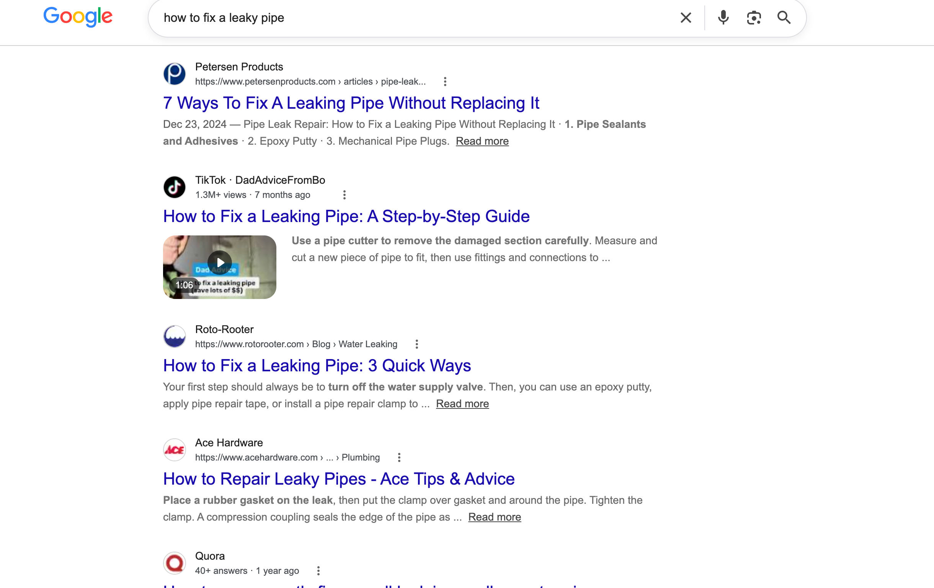Viewport: 934px width, 588px height.
Task: Play the TikTok video from its thumbnail play button
Action: pos(220,263)
